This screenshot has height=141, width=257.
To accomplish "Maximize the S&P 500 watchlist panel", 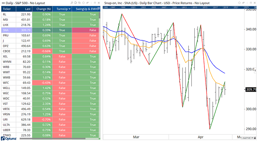I will (95, 3).
